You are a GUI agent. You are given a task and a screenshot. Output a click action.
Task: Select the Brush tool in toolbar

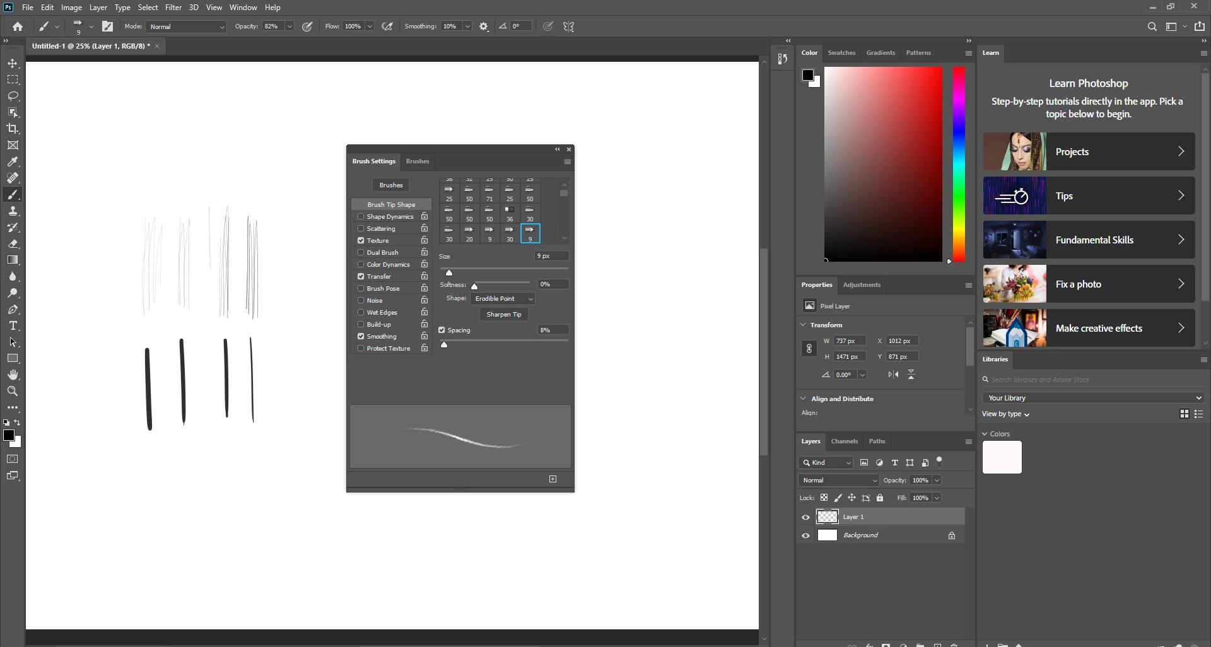[13, 194]
